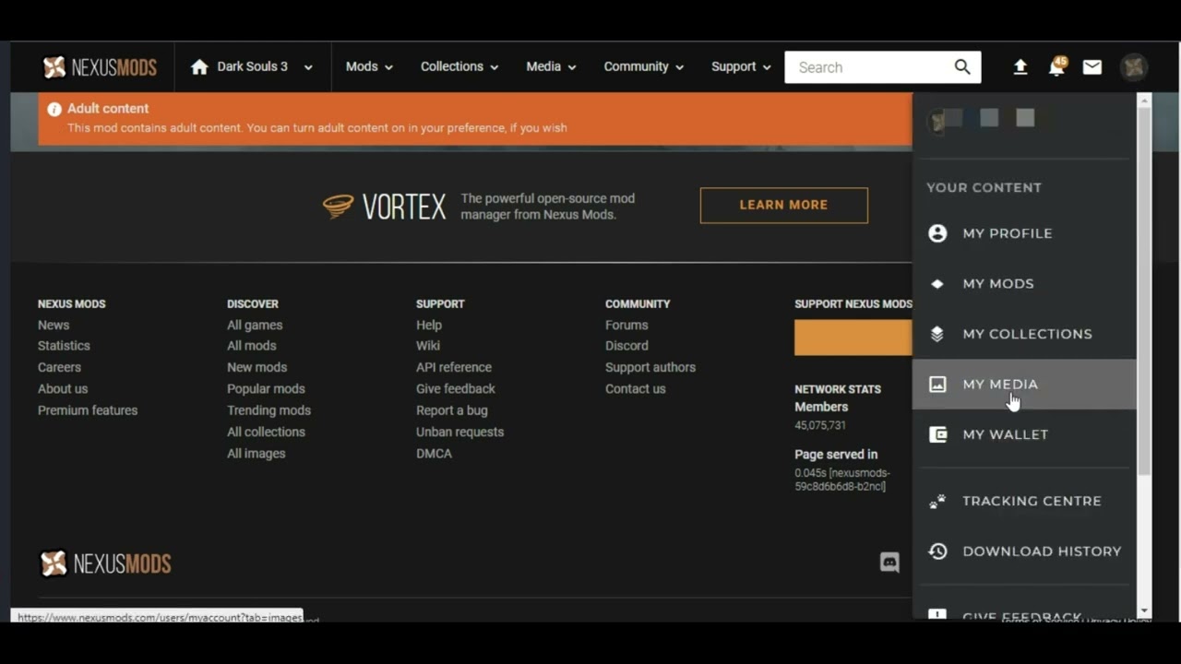Open the Wiki link
1181x664 pixels.
[x=428, y=346]
